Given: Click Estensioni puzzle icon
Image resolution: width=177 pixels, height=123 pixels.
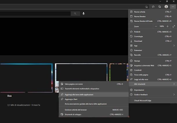Looking at the screenshot, I should click(x=131, y=50).
